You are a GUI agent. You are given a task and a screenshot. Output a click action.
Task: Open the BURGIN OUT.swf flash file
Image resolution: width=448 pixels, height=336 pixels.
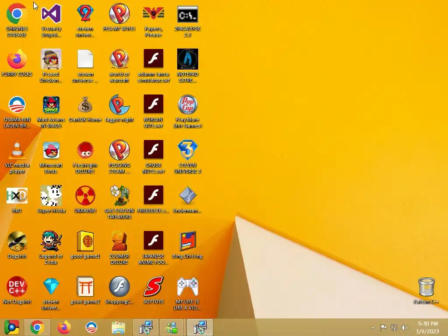[x=154, y=112]
